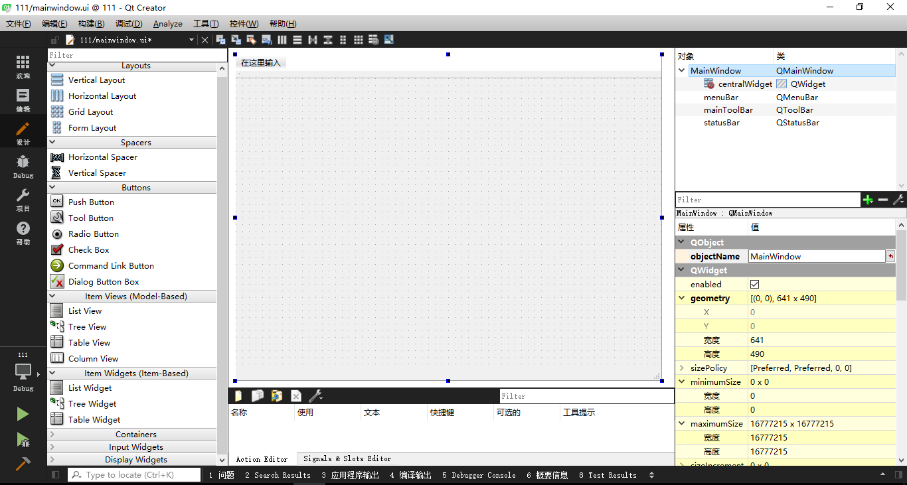907x485 pixels.
Task: Reset the objectName property value
Action: (890, 256)
